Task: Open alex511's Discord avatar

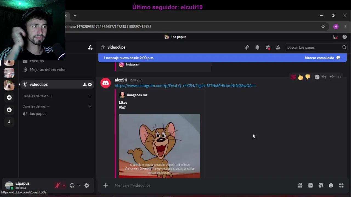Action: click(x=106, y=83)
